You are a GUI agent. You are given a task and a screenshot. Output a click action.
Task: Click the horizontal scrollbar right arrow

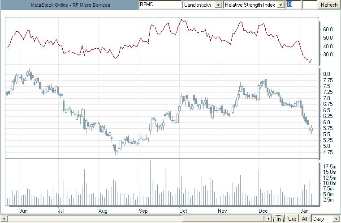pos(269,219)
